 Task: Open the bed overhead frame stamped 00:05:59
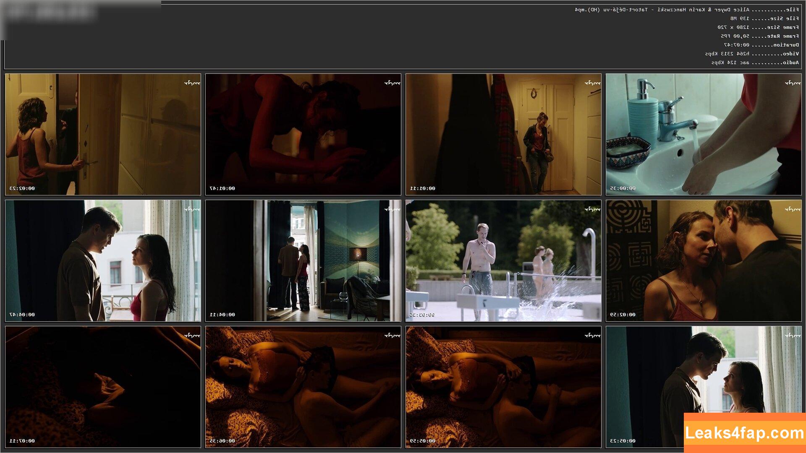503,387
